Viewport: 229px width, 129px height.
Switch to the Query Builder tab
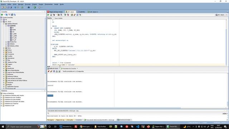point(59,18)
